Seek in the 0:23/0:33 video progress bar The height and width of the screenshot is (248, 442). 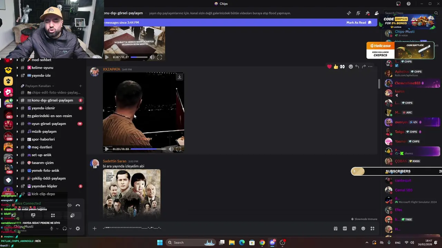[x=148, y=149]
